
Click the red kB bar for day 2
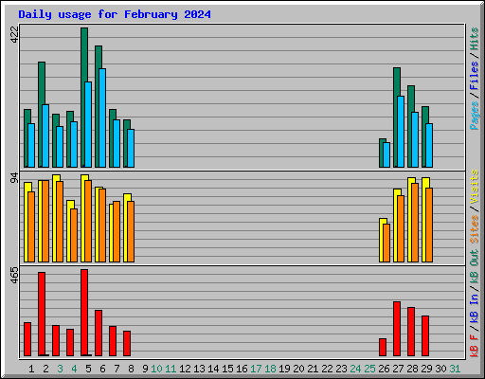tap(42, 314)
